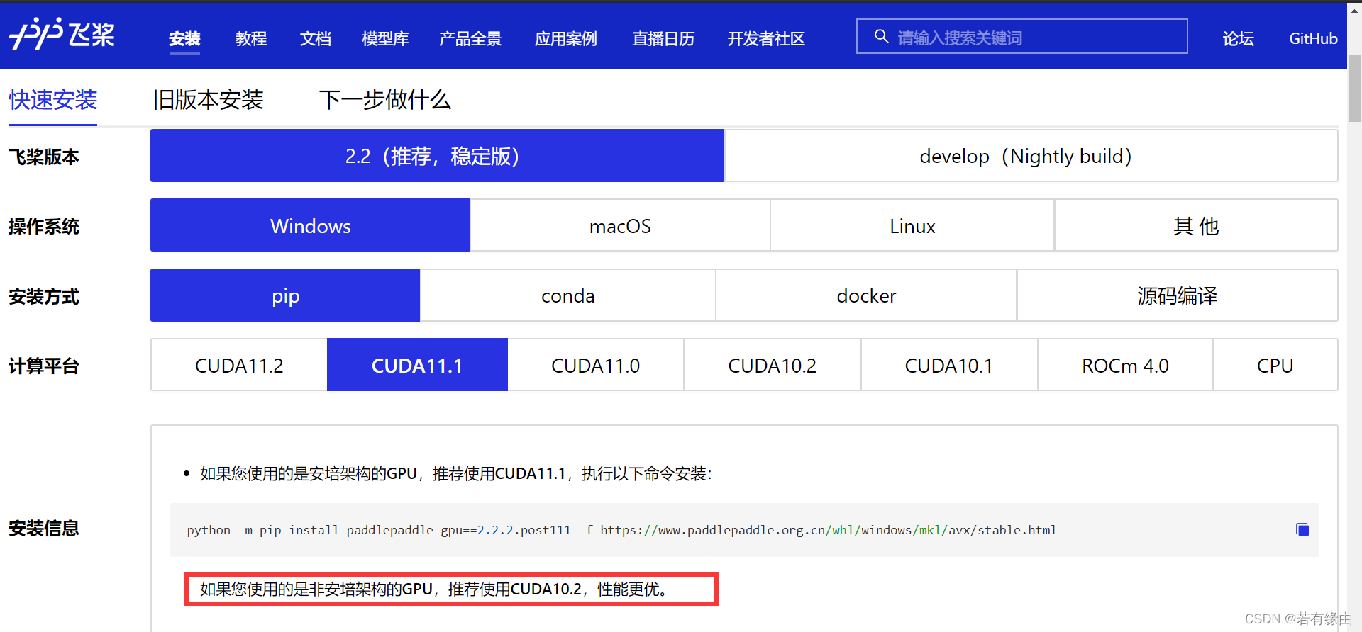Select conda install method
This screenshot has height=632, width=1362.
[x=567, y=295]
